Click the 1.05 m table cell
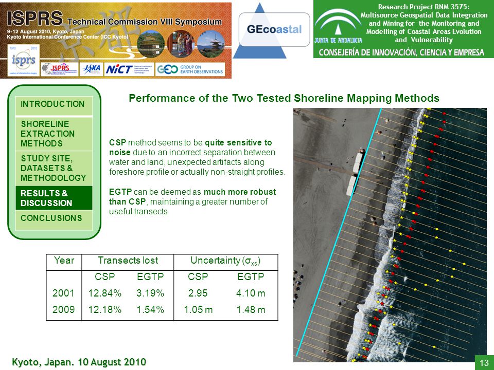 (198, 309)
